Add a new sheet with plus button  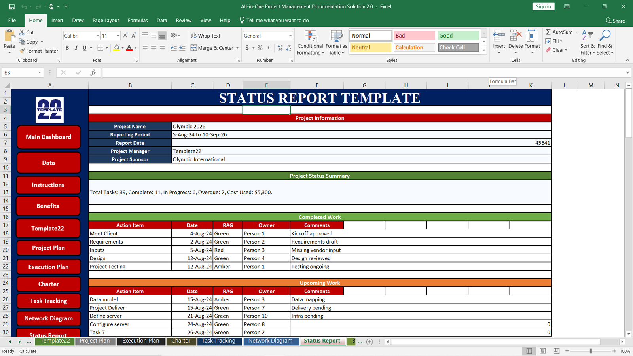pos(370,342)
